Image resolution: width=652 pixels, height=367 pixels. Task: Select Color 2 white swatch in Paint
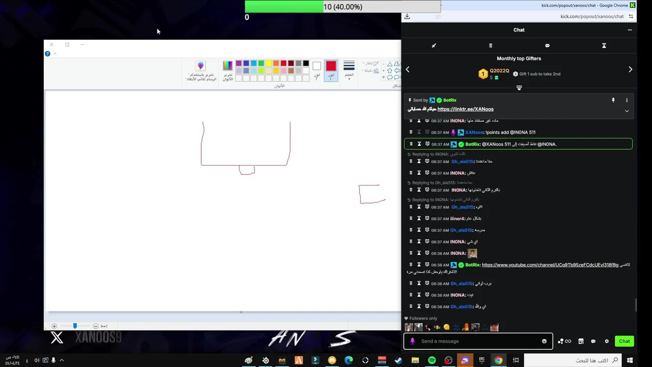click(317, 70)
